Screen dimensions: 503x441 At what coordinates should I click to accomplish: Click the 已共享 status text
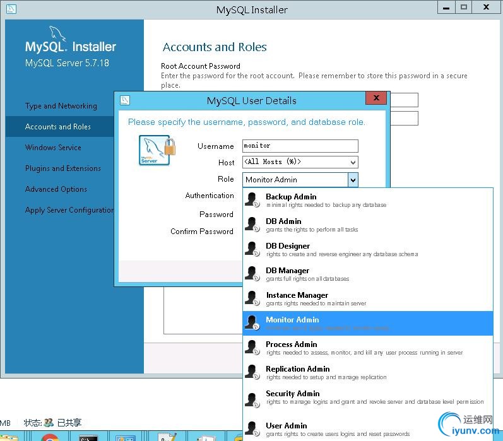pyautogui.click(x=69, y=423)
